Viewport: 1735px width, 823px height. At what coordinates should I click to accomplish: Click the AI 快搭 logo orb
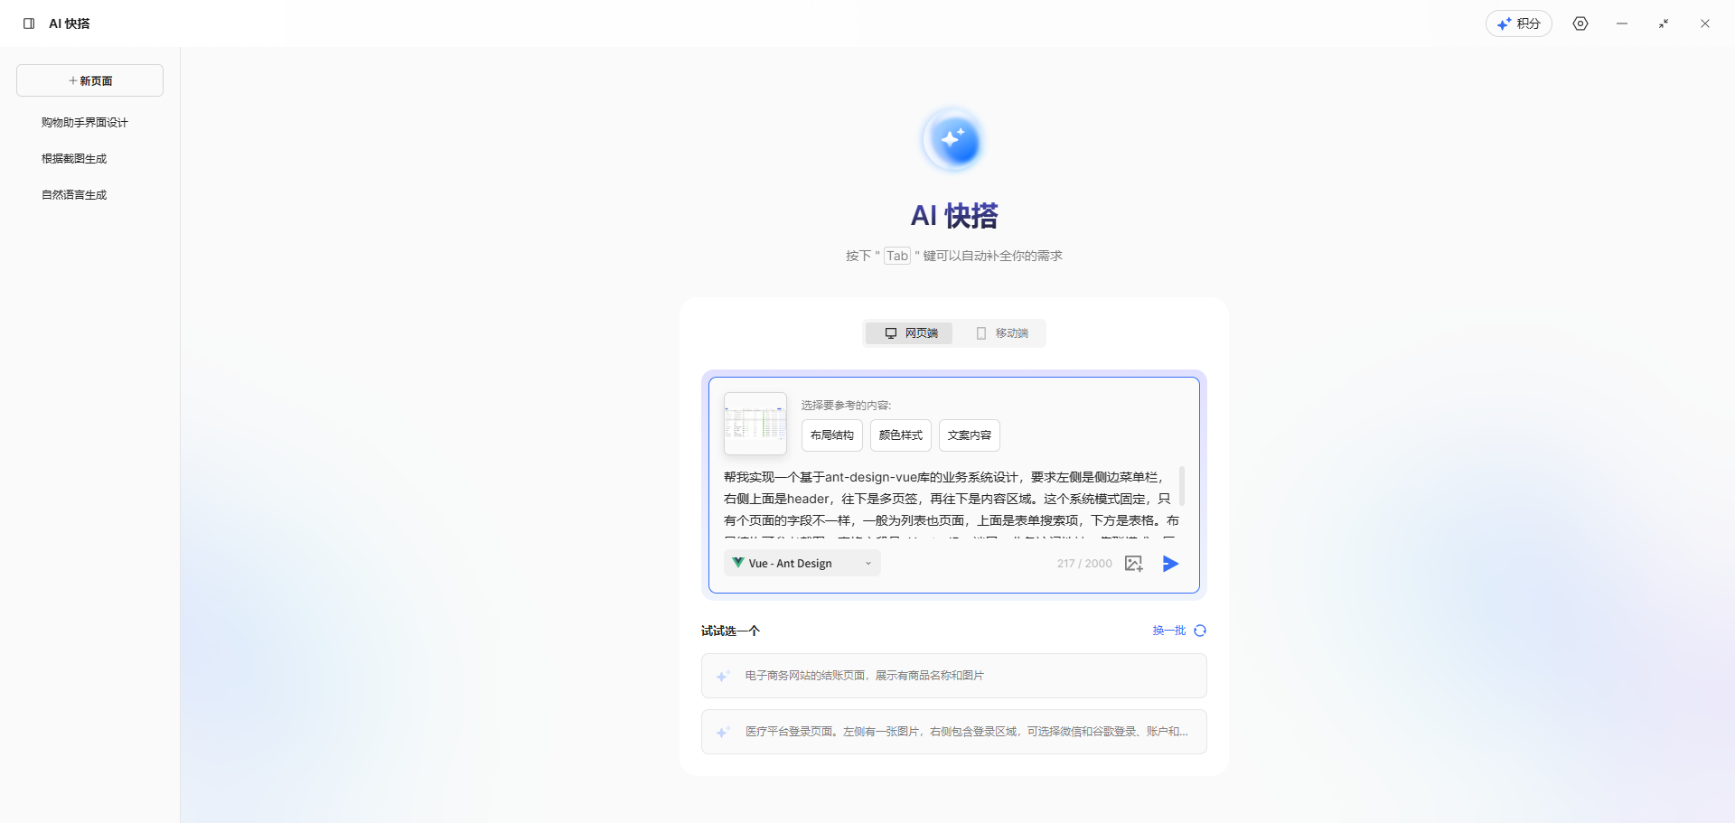(953, 140)
